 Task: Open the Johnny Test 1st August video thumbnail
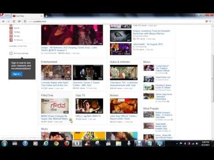tap(121, 49)
